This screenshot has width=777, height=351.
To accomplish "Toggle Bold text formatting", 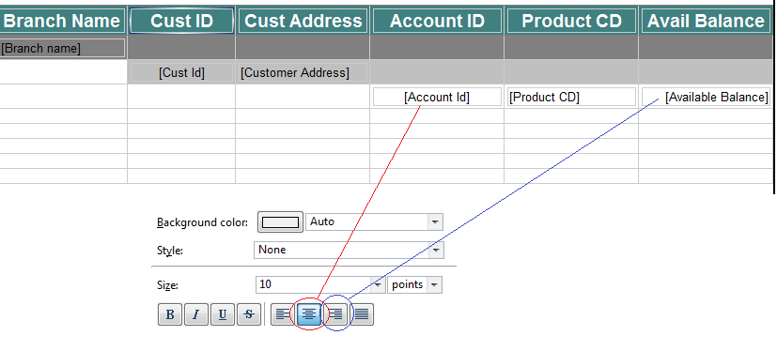I will coord(170,314).
